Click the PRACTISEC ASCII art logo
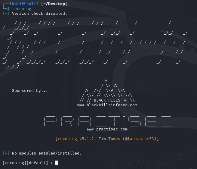197x169 pixels. 107,121
